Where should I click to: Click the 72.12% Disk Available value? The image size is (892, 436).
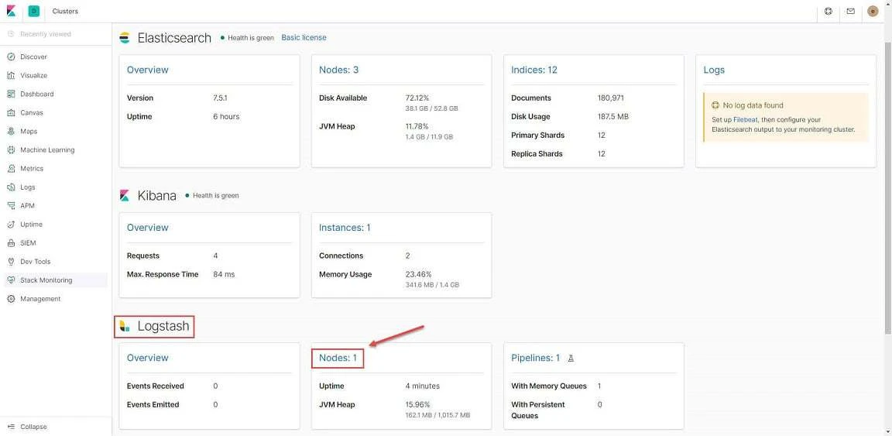point(417,98)
